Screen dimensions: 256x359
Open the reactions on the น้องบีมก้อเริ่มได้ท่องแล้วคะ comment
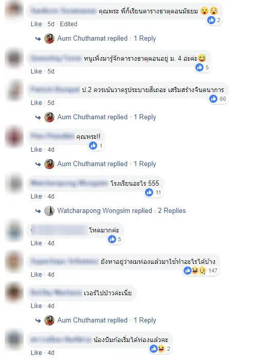click(160, 349)
